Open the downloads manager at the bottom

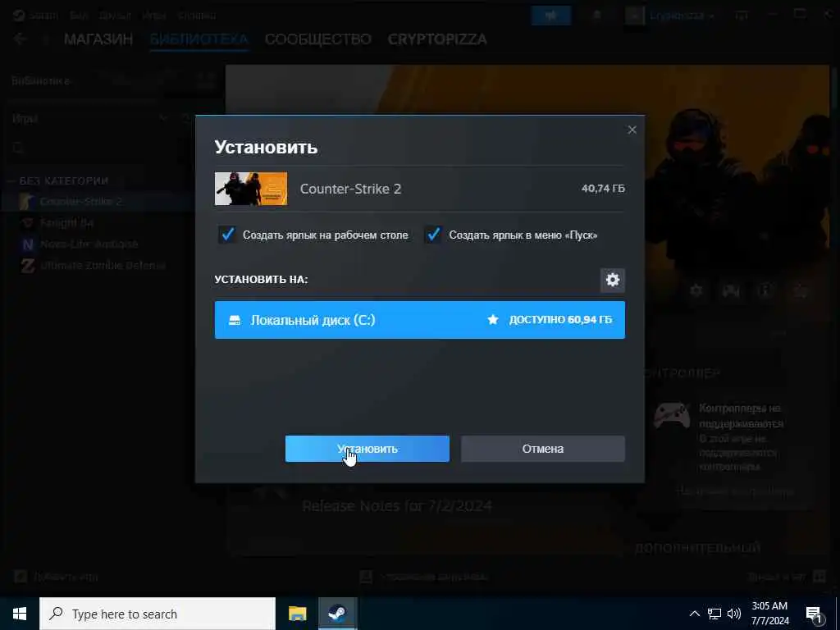coord(423,577)
